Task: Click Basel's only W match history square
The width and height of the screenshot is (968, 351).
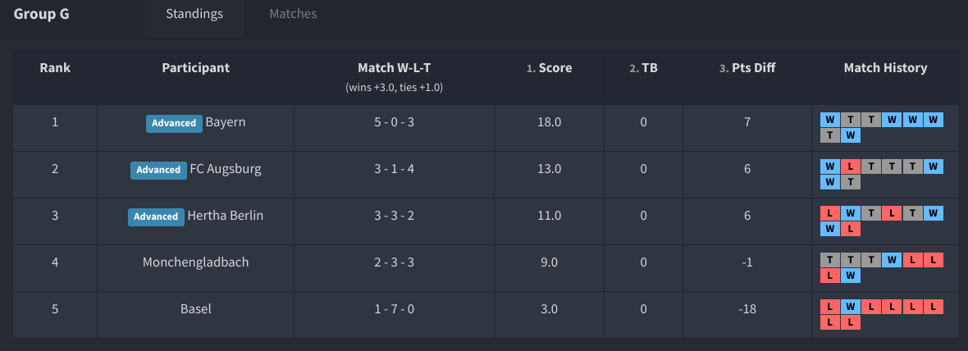Action: (851, 307)
